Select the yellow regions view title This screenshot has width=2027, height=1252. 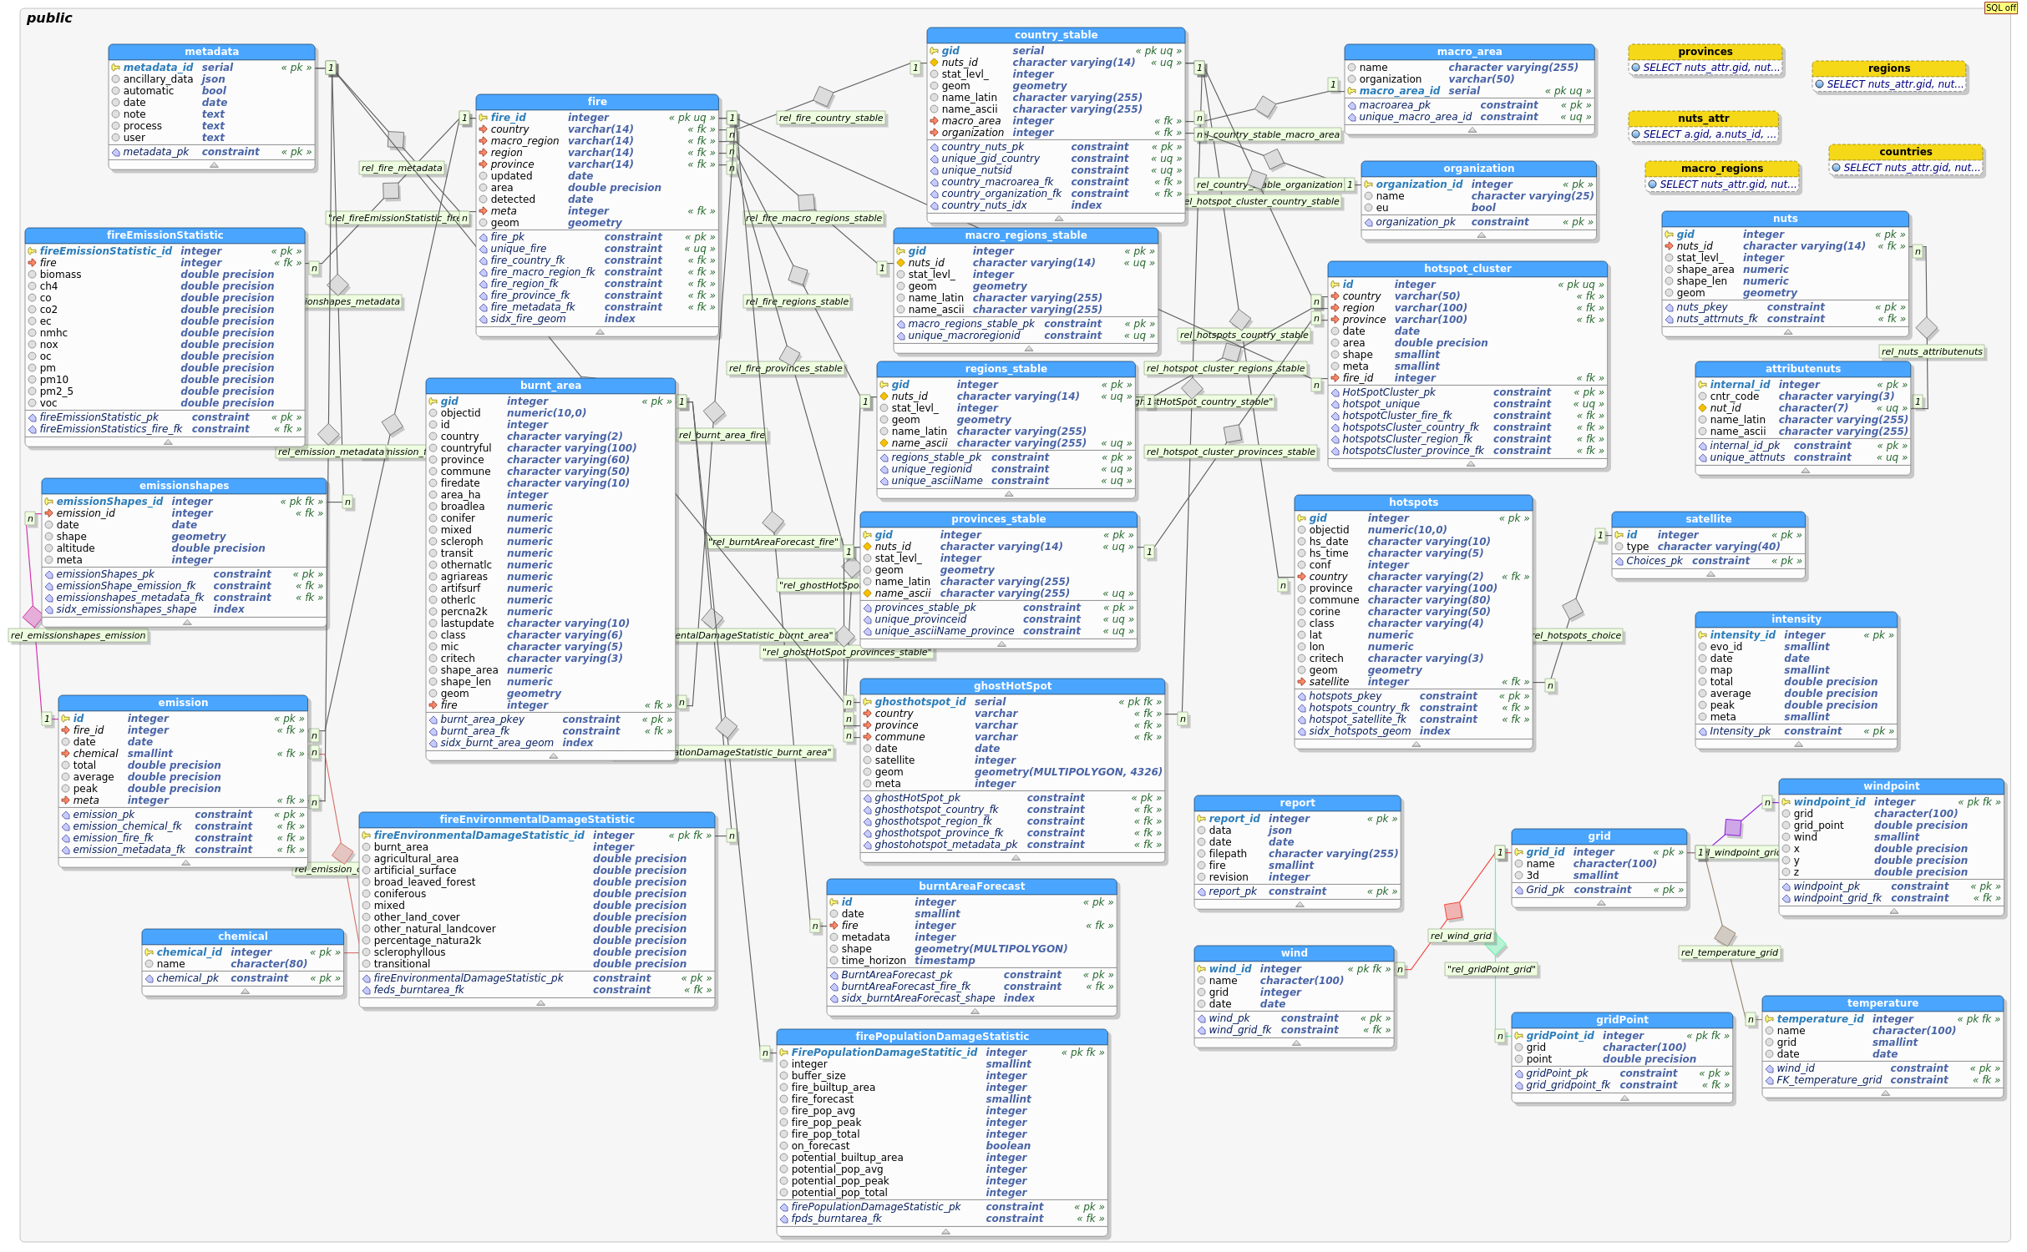1888,68
